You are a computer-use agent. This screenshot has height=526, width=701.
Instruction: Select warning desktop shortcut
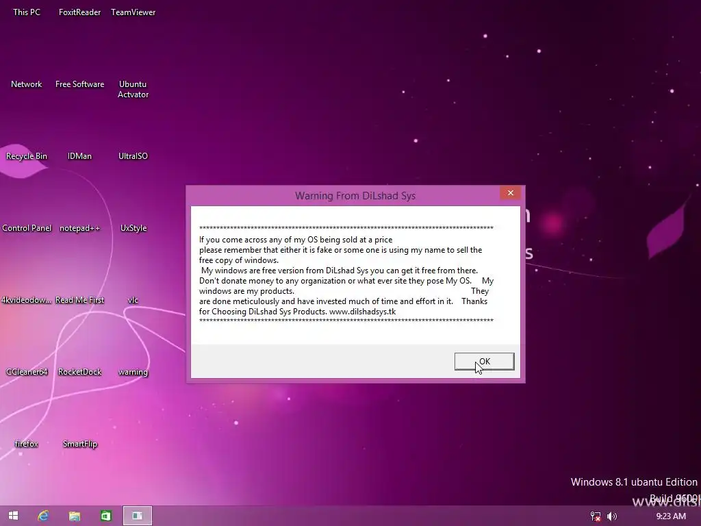coord(133,372)
